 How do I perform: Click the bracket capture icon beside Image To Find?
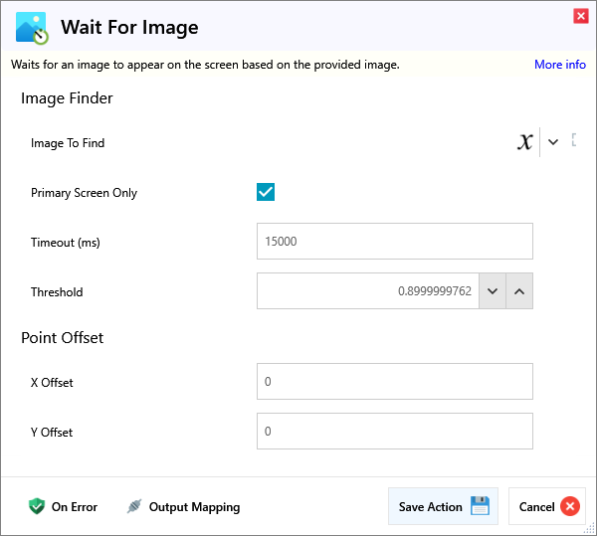(x=574, y=141)
